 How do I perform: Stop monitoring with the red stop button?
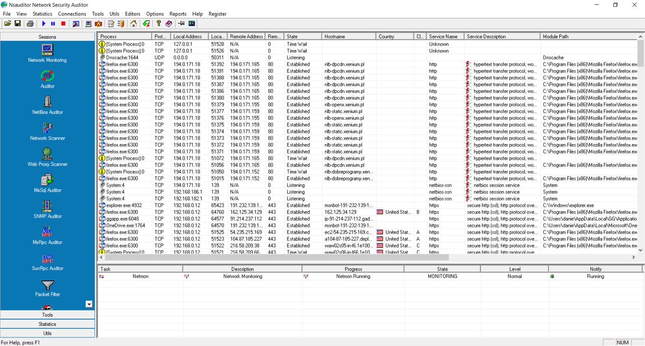pyautogui.click(x=63, y=24)
